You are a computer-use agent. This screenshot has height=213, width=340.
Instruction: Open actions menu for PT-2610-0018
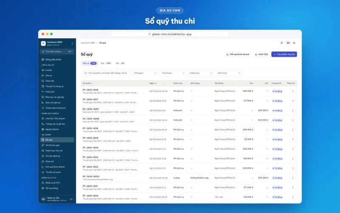pyautogui.click(x=292, y=91)
